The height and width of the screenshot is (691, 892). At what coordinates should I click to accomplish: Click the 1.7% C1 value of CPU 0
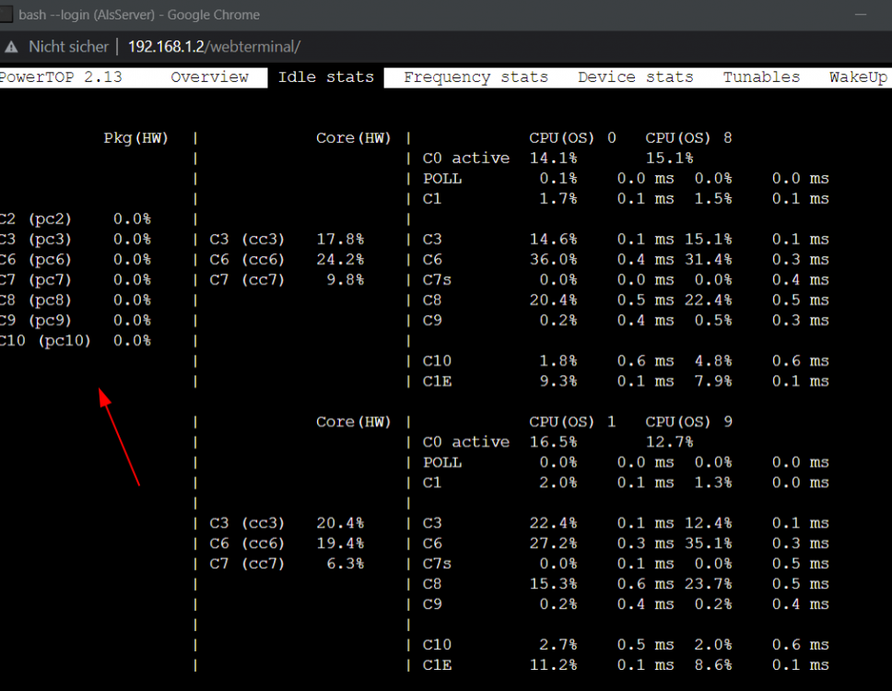click(558, 199)
